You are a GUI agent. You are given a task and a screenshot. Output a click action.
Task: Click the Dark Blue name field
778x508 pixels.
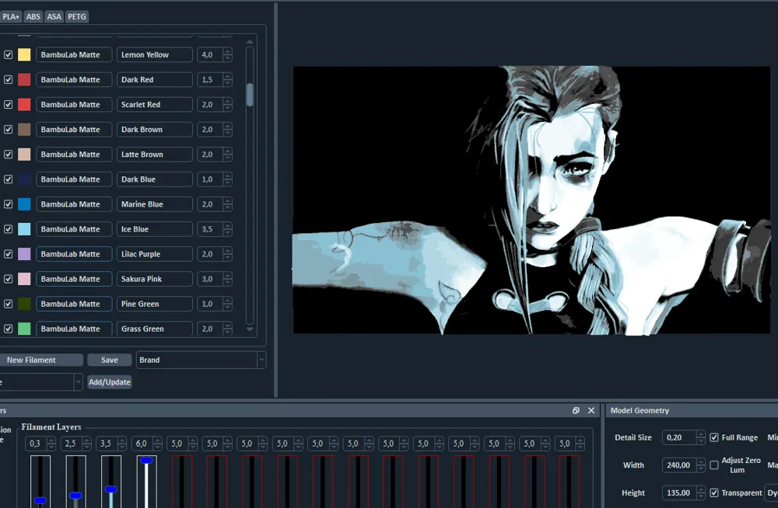(x=154, y=179)
